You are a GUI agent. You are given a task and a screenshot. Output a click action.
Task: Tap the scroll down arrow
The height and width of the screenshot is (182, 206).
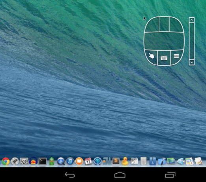click(192, 62)
